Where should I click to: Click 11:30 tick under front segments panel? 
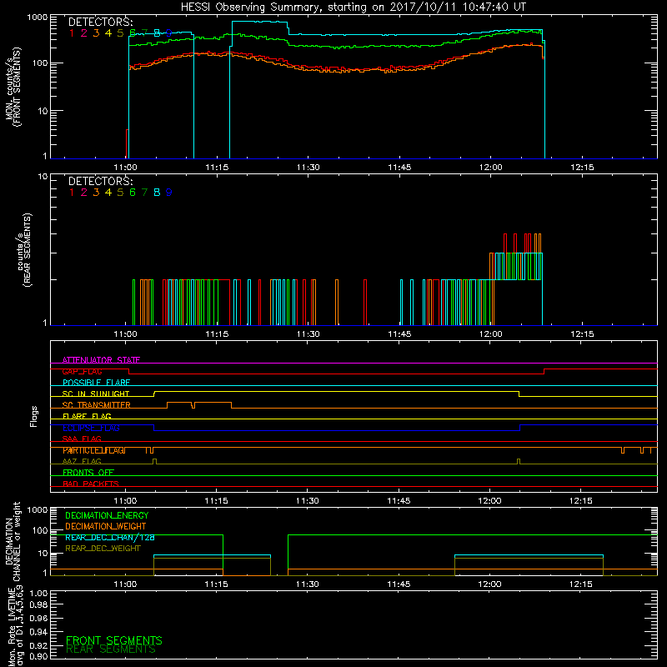308,168
